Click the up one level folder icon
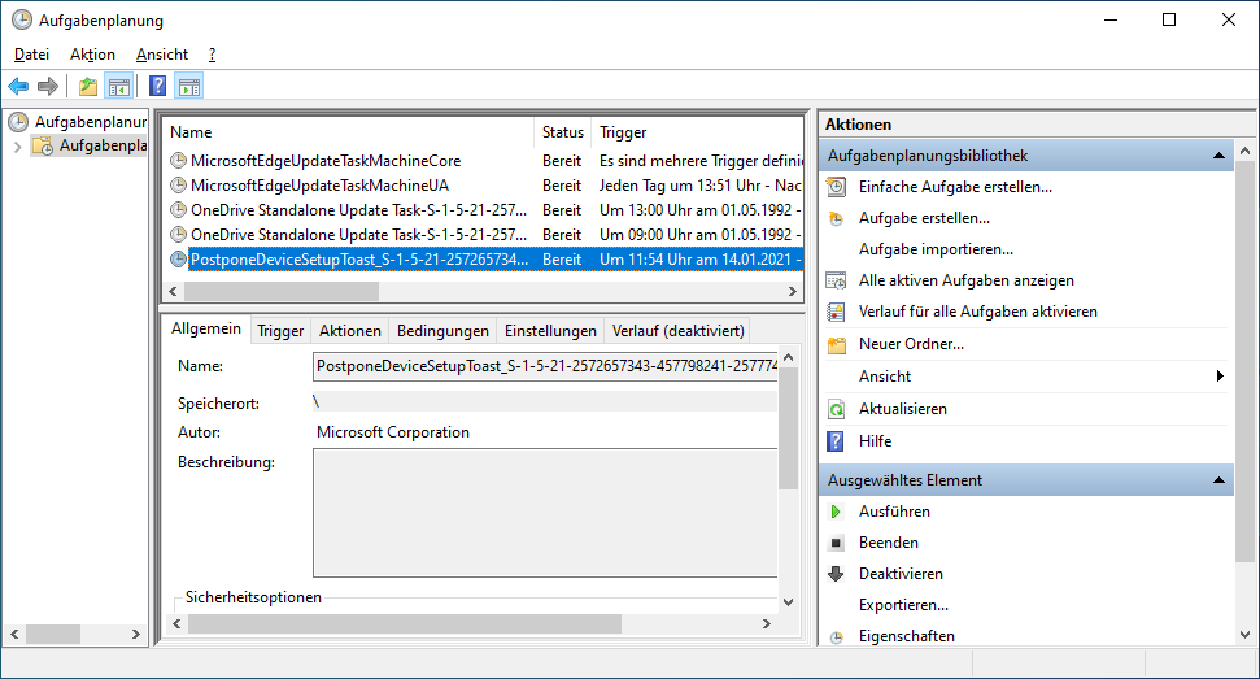This screenshot has height=679, width=1260. tap(88, 86)
